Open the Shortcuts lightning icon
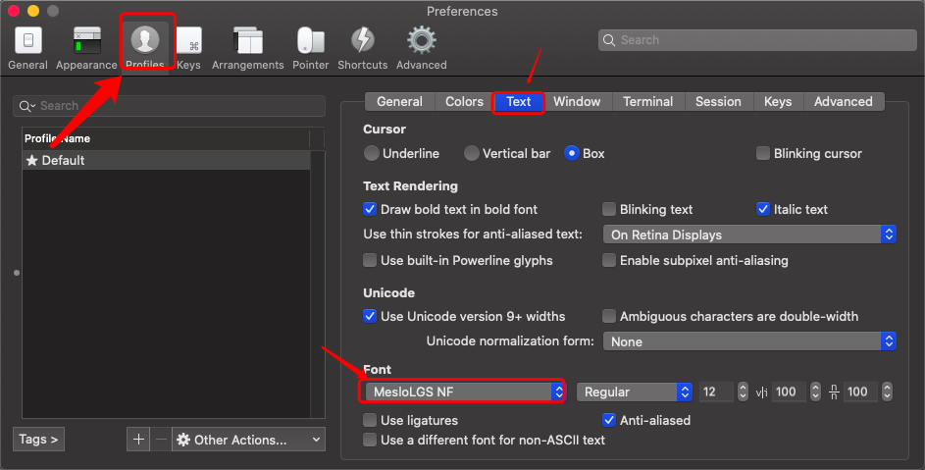 (362, 42)
